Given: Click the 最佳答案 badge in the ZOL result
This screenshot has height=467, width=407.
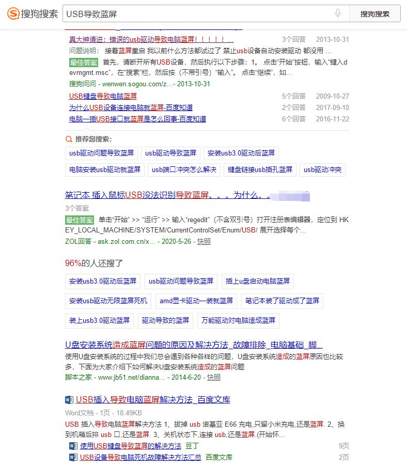Looking at the screenshot, I should coord(80,220).
